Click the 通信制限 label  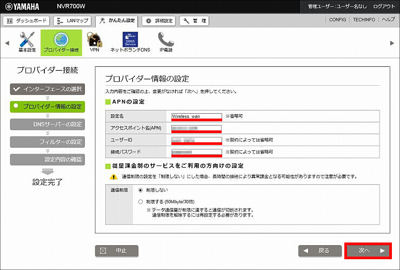[119, 190]
